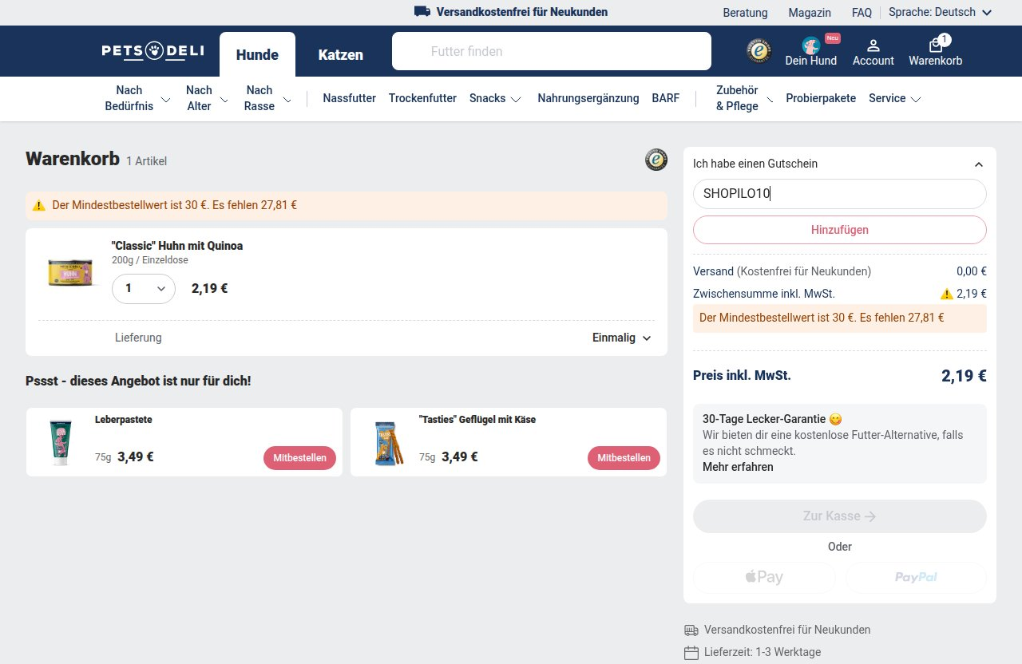1022x664 pixels.
Task: Switch to the Katzen tab
Action: click(341, 54)
